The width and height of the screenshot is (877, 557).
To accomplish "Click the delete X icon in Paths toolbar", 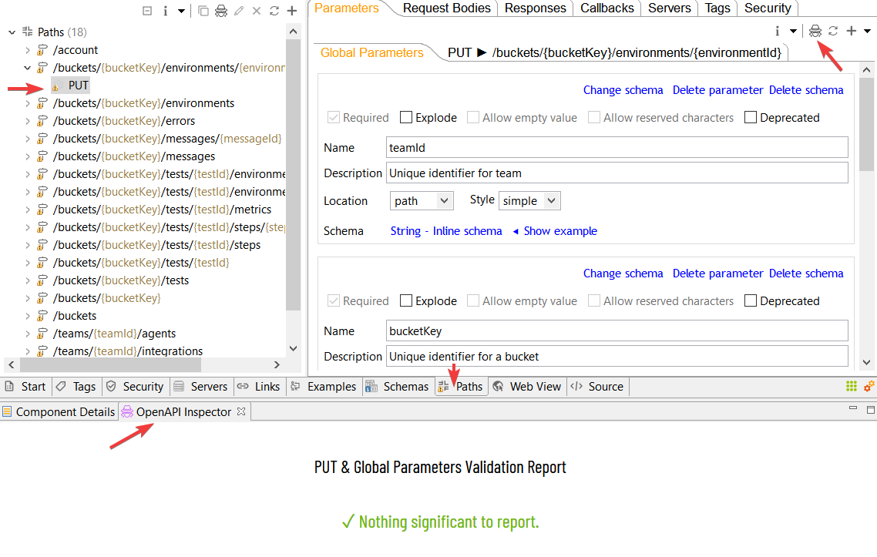I will (257, 11).
